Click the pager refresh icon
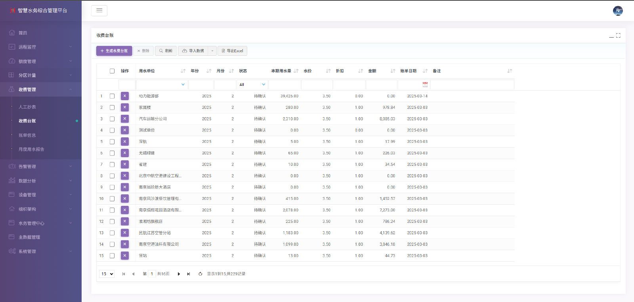The width and height of the screenshot is (634, 302). pos(200,274)
